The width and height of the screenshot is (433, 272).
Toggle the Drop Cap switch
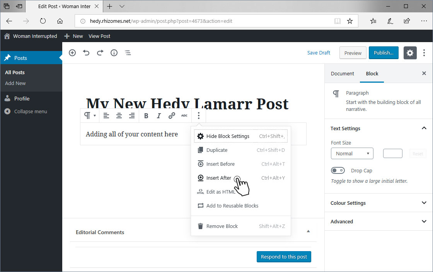[338, 170]
